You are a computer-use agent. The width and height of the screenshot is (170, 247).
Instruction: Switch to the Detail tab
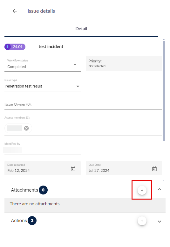click(x=81, y=29)
